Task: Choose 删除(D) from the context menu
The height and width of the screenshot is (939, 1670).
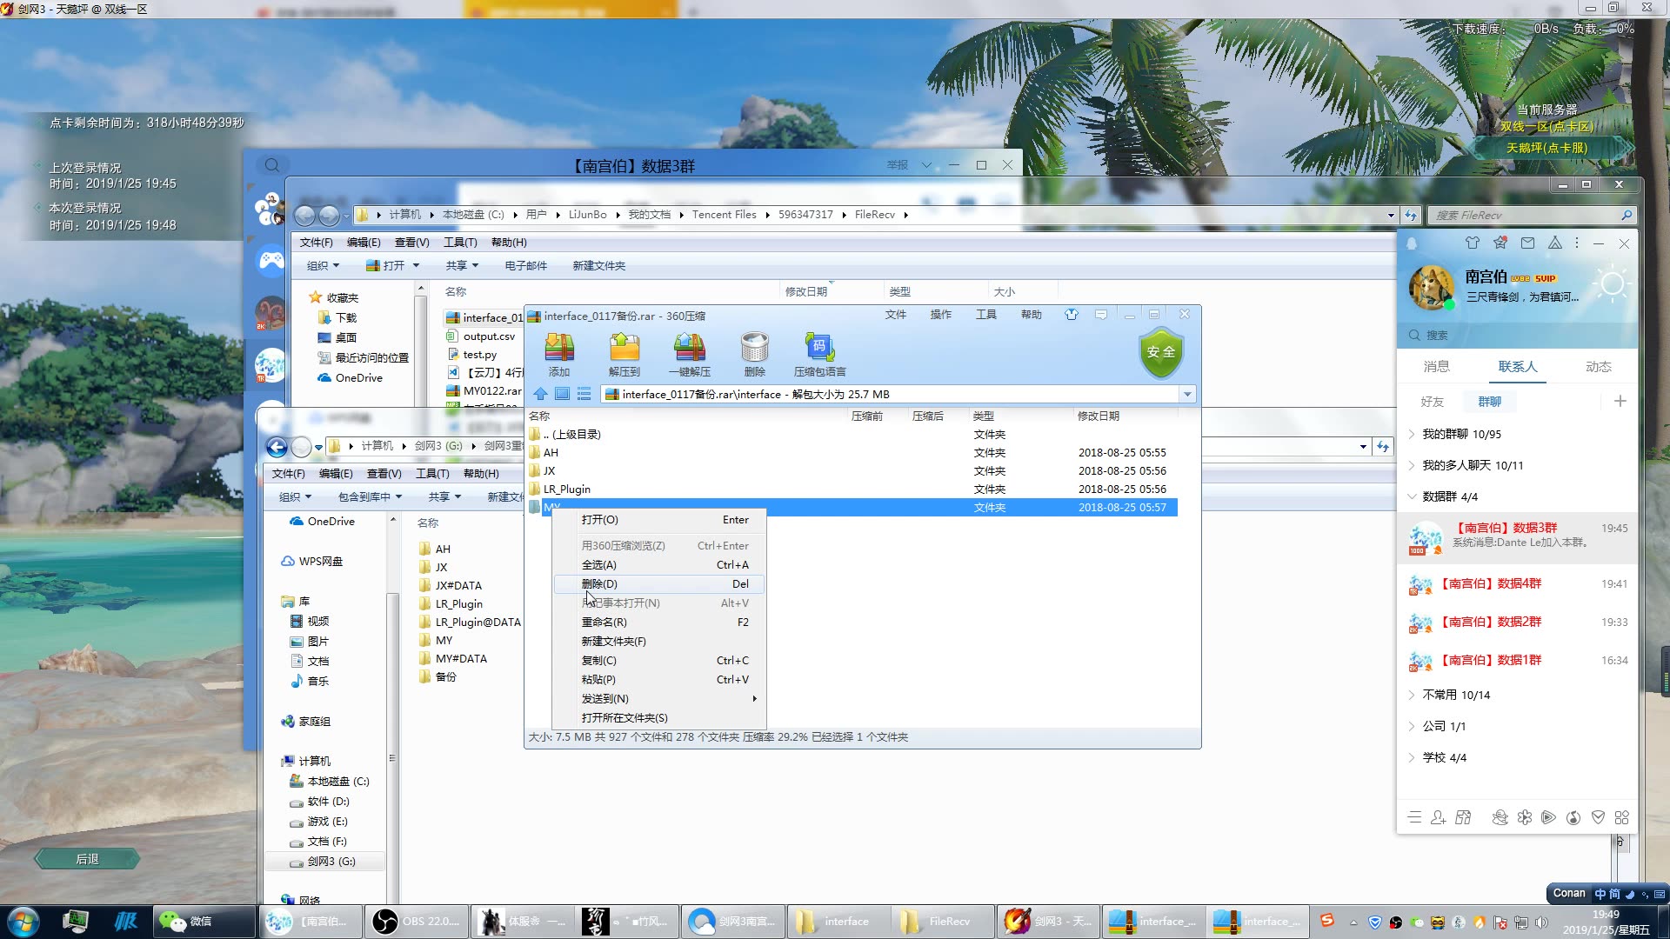Action: (599, 584)
